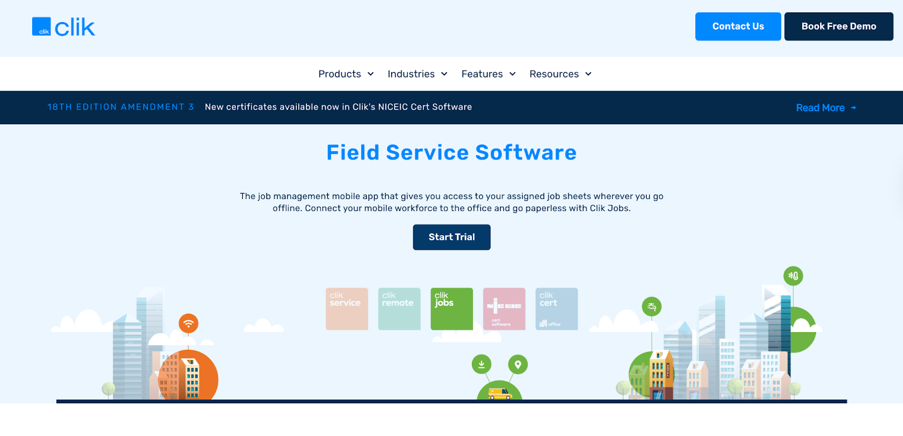Click the green boiler icon above the city
903x436 pixels.
[x=652, y=307]
